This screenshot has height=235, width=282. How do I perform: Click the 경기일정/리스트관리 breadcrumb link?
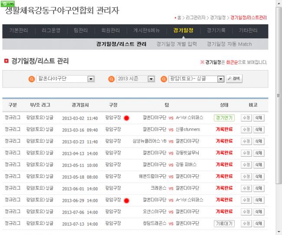(249, 18)
